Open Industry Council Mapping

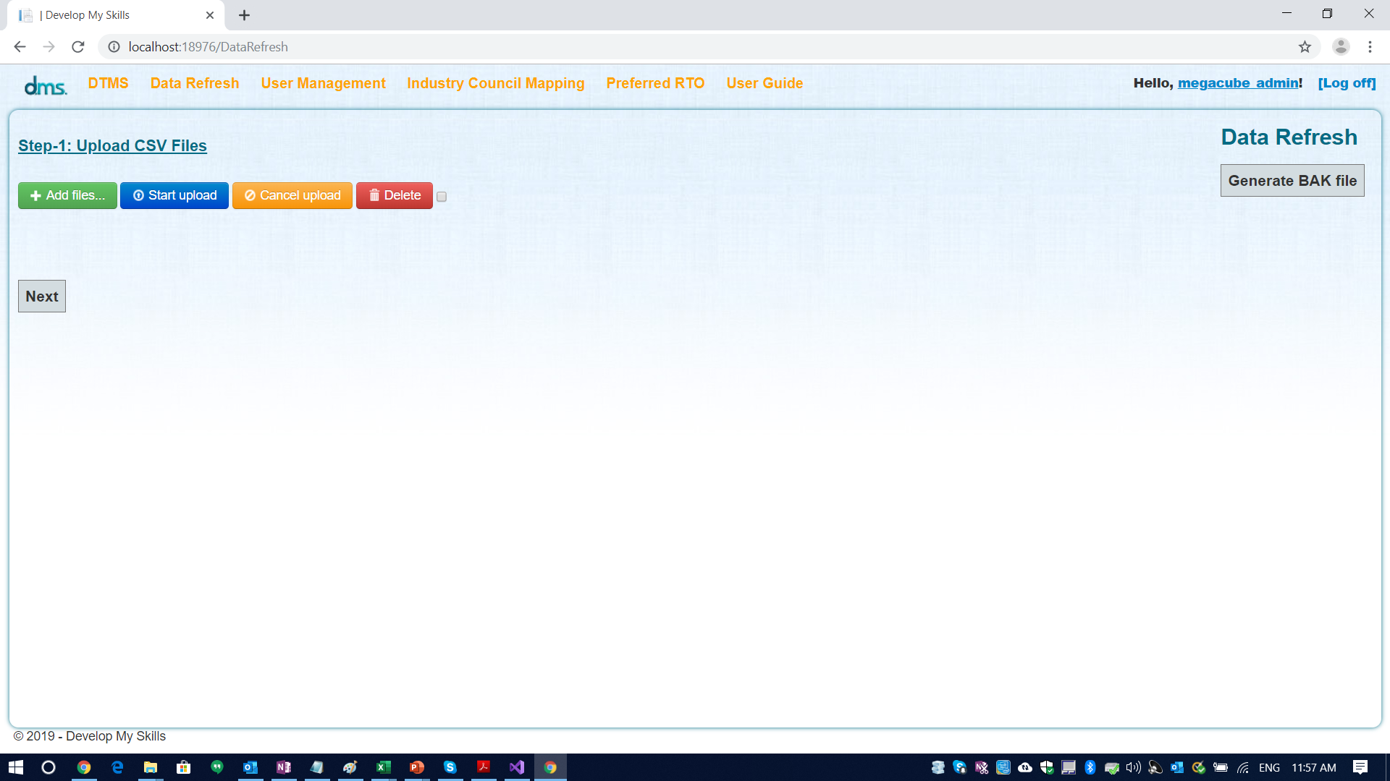click(495, 83)
